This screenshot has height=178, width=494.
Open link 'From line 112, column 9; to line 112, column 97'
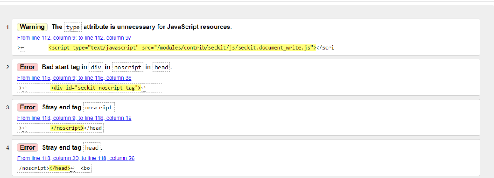point(74,38)
